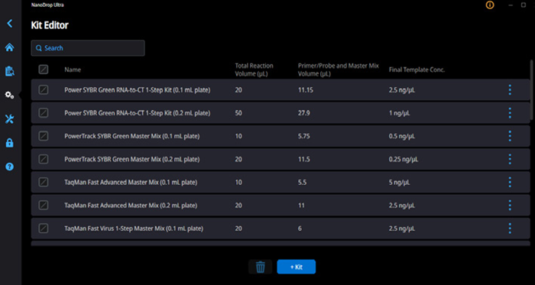Click the 0.25 ng/µL template concentration
Image resolution: width=535 pixels, height=285 pixels.
404,159
